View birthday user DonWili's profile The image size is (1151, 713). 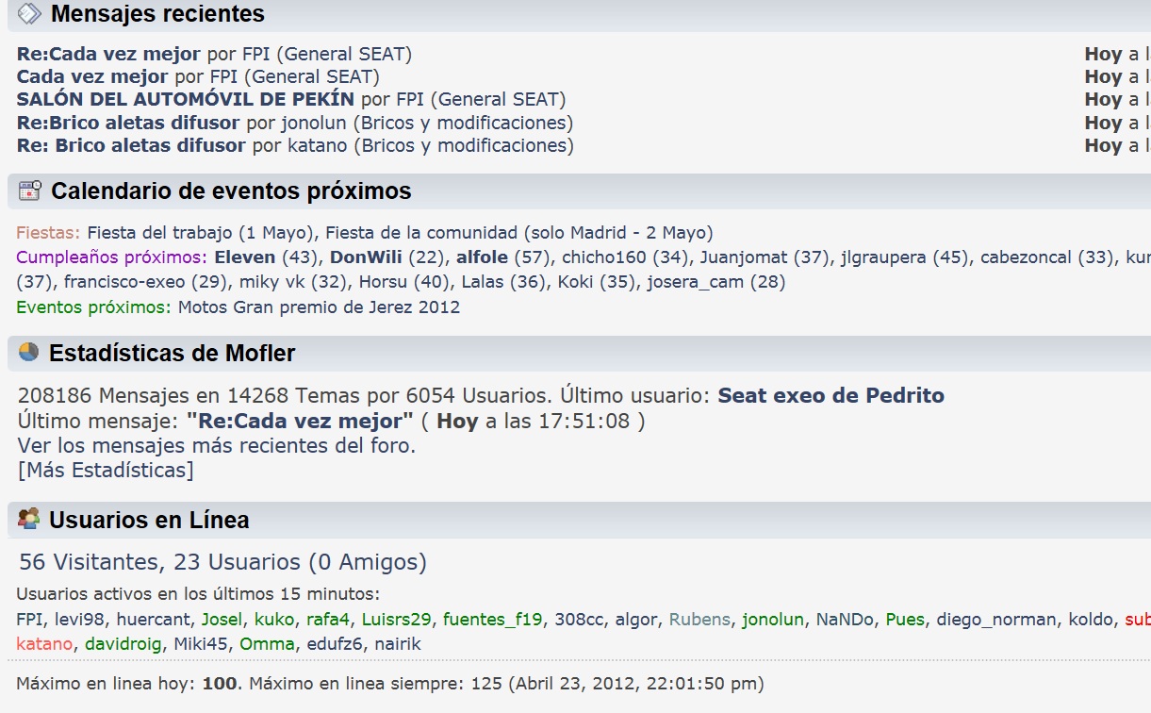366,257
